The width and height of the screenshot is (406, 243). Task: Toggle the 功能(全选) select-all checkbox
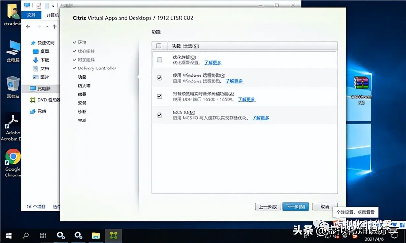point(159,45)
